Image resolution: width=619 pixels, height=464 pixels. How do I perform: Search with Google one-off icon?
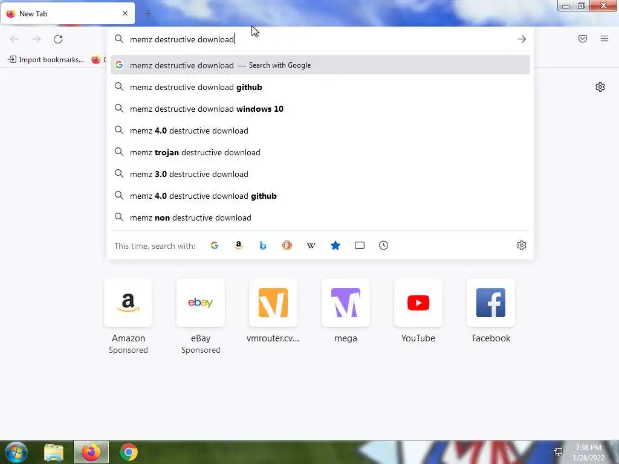[x=215, y=245]
